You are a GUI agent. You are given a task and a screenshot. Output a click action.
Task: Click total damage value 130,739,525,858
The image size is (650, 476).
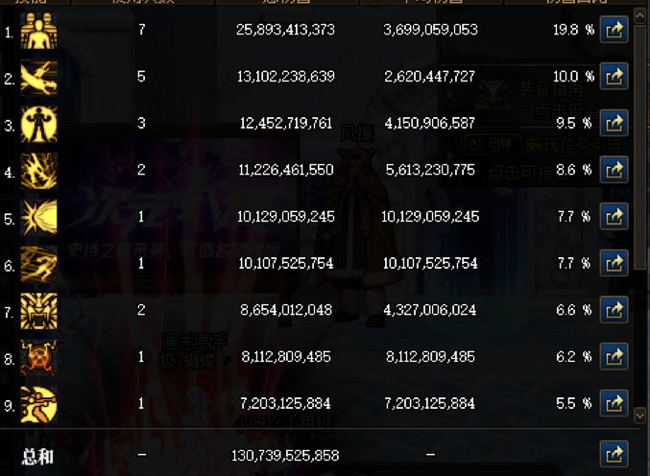[x=285, y=456]
